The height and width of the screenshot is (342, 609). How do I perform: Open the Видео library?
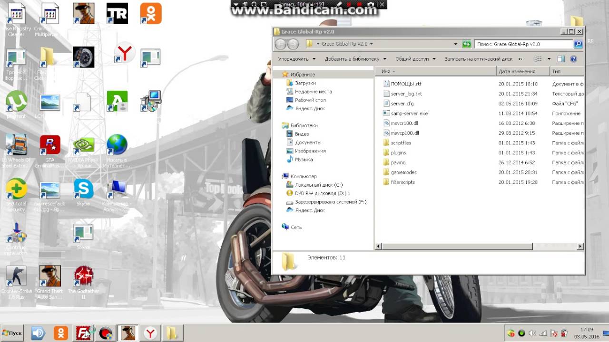tap(298, 134)
